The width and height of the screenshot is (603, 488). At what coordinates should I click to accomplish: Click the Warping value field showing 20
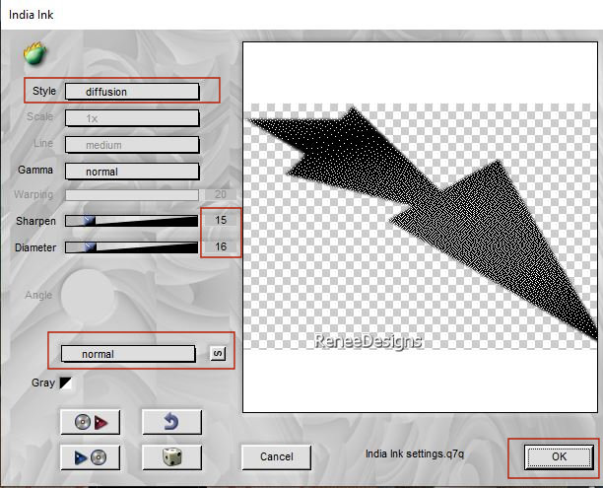[221, 194]
